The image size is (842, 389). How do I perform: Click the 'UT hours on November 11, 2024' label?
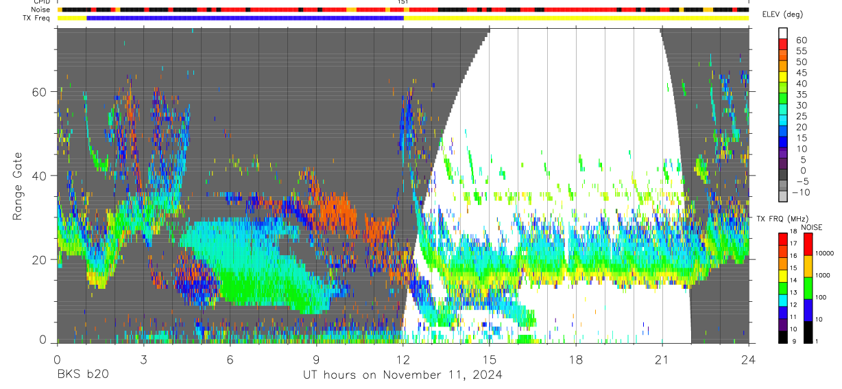tap(402, 375)
